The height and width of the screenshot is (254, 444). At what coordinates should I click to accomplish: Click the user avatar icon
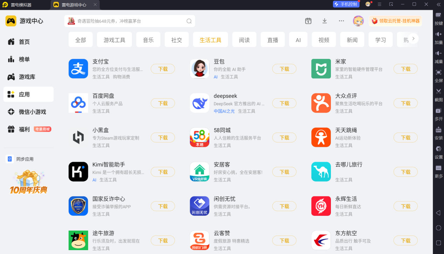(x=358, y=21)
